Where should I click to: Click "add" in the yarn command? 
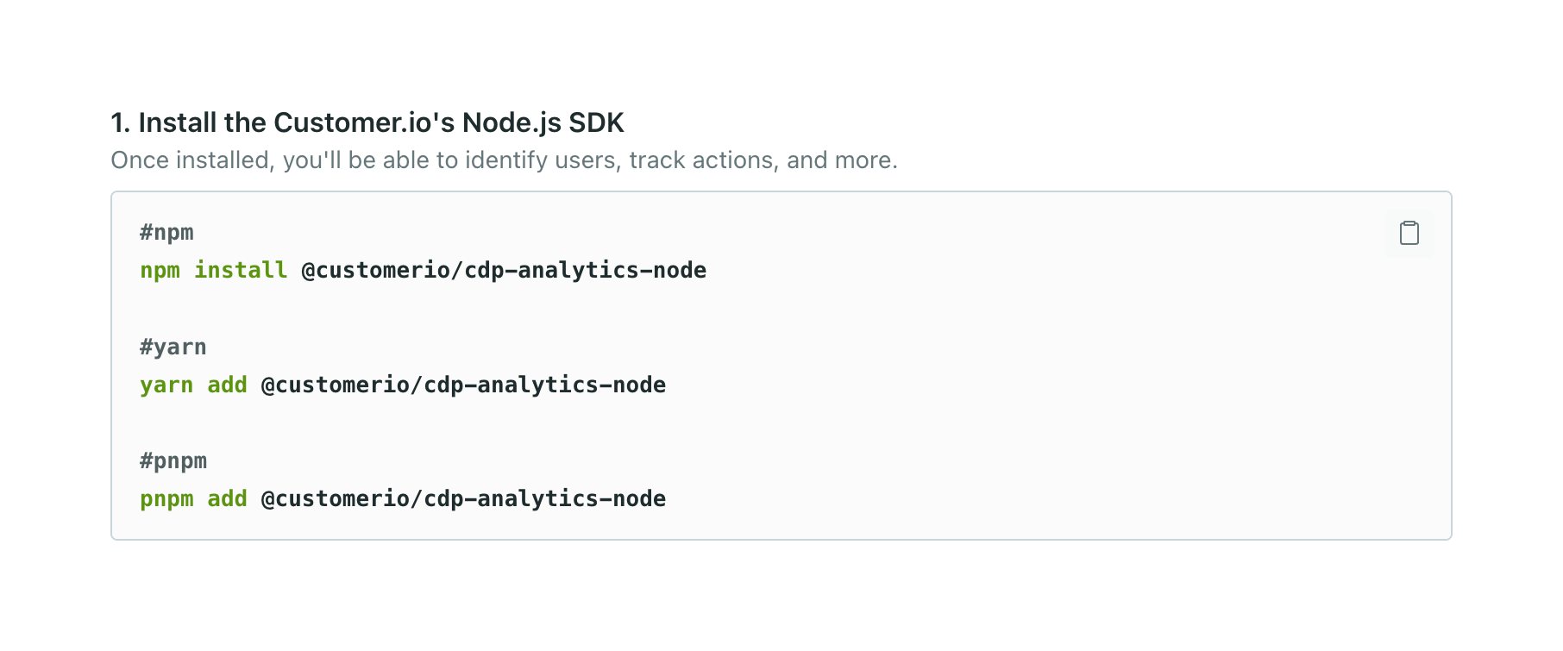(227, 385)
